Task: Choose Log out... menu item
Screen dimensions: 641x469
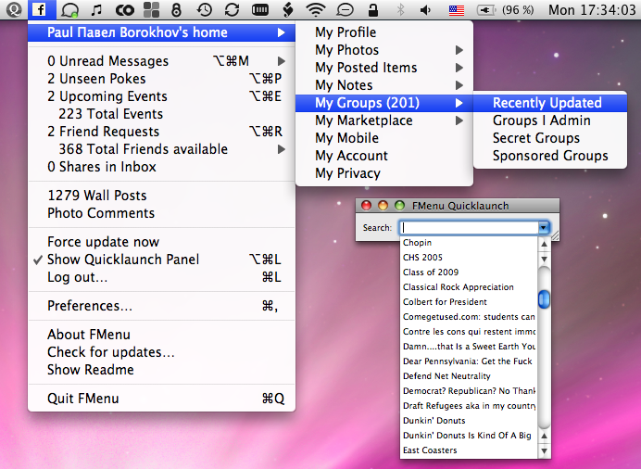Action: click(x=161, y=277)
